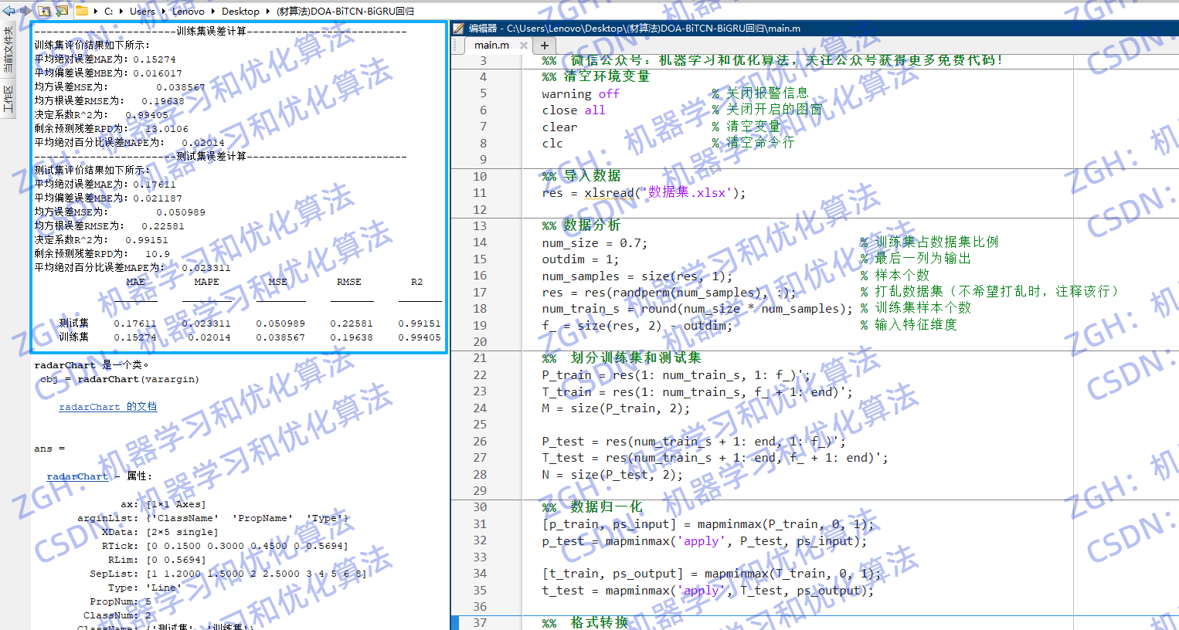Click the underlined radarChart class link
The width and height of the screenshot is (1179, 630).
pos(77,476)
